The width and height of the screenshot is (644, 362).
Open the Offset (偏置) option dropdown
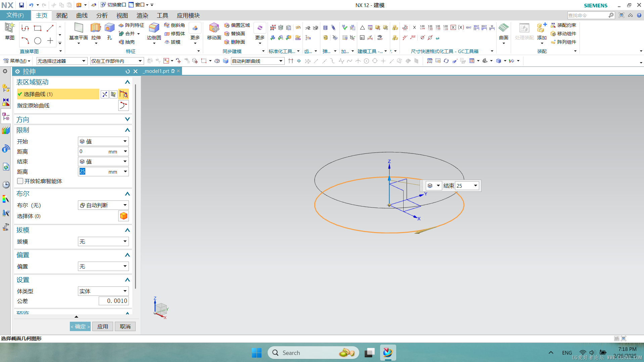(103, 266)
